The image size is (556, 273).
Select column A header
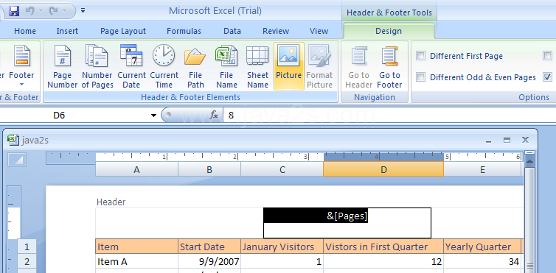coord(136,170)
